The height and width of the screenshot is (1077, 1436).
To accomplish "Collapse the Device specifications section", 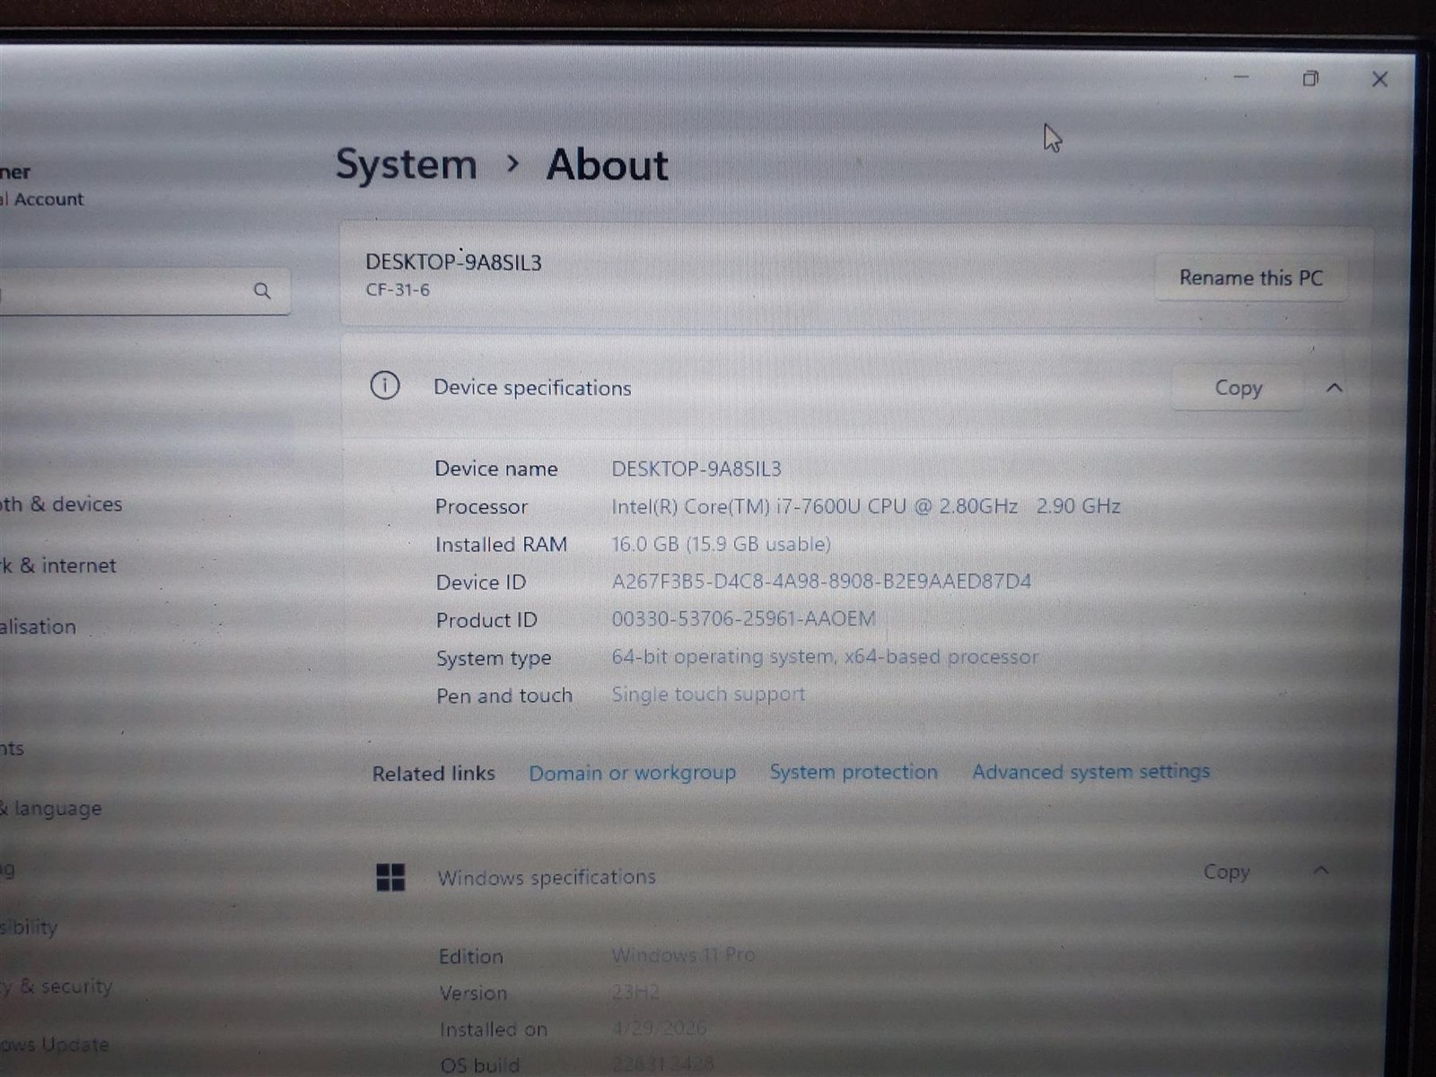I will tap(1335, 388).
